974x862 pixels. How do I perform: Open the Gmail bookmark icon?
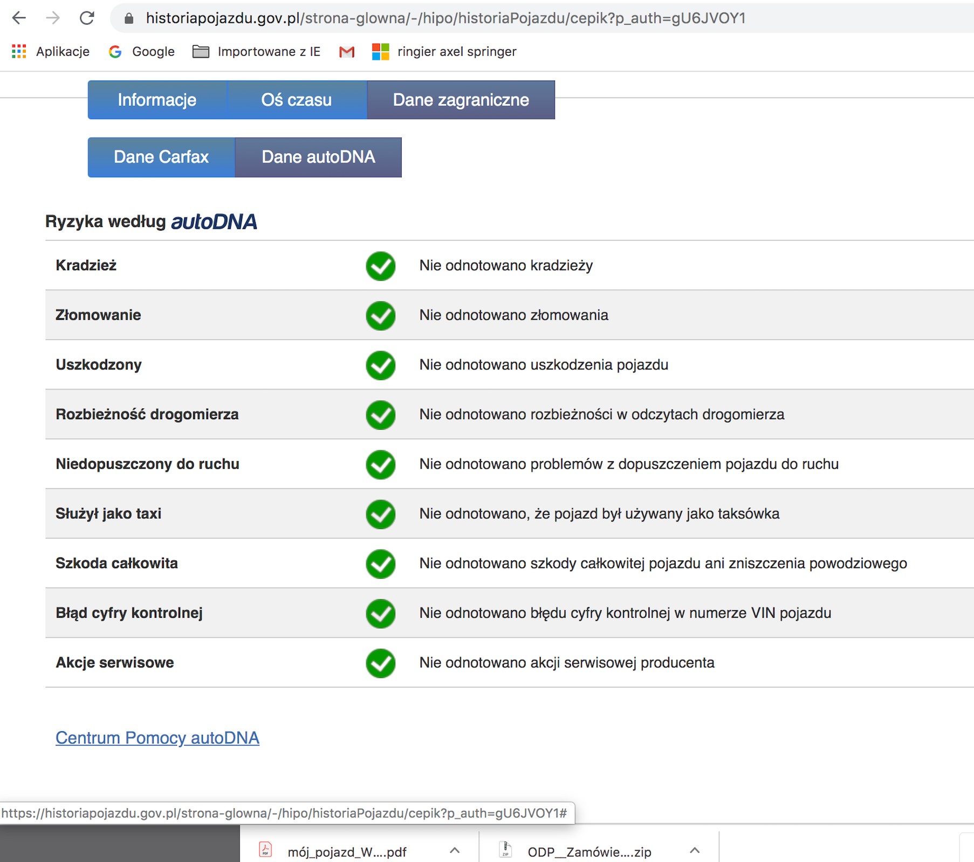tap(347, 52)
